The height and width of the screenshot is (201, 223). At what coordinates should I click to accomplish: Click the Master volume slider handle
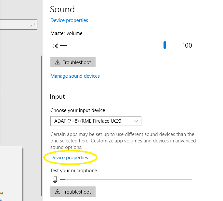coord(165,45)
